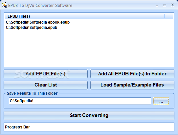Click the EPUB File(s) column header
Viewport: 178px width, 135px height.
[x=85, y=16]
